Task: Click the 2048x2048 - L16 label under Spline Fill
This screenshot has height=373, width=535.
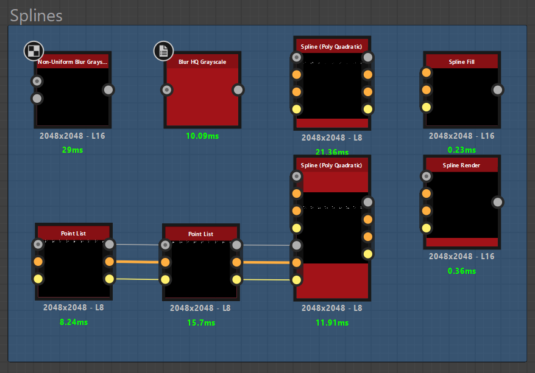Action: (x=461, y=136)
